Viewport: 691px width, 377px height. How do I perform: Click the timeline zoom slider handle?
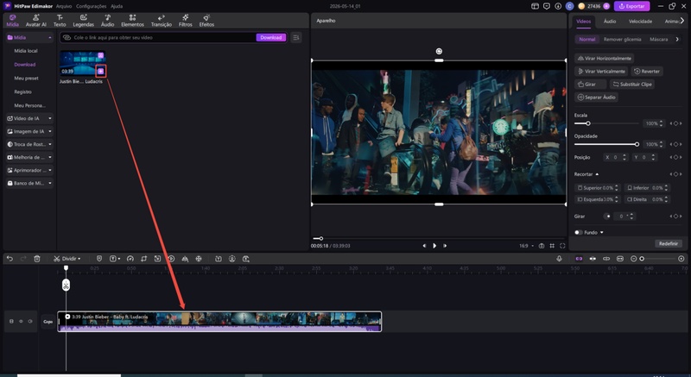pos(642,259)
